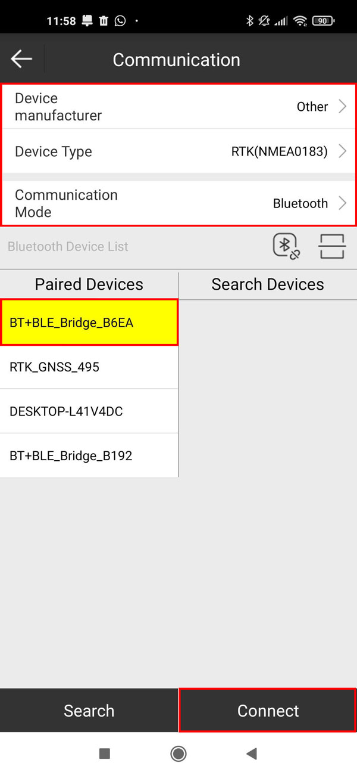Tap the recent apps square button
This screenshot has width=357, height=775.
(105, 754)
